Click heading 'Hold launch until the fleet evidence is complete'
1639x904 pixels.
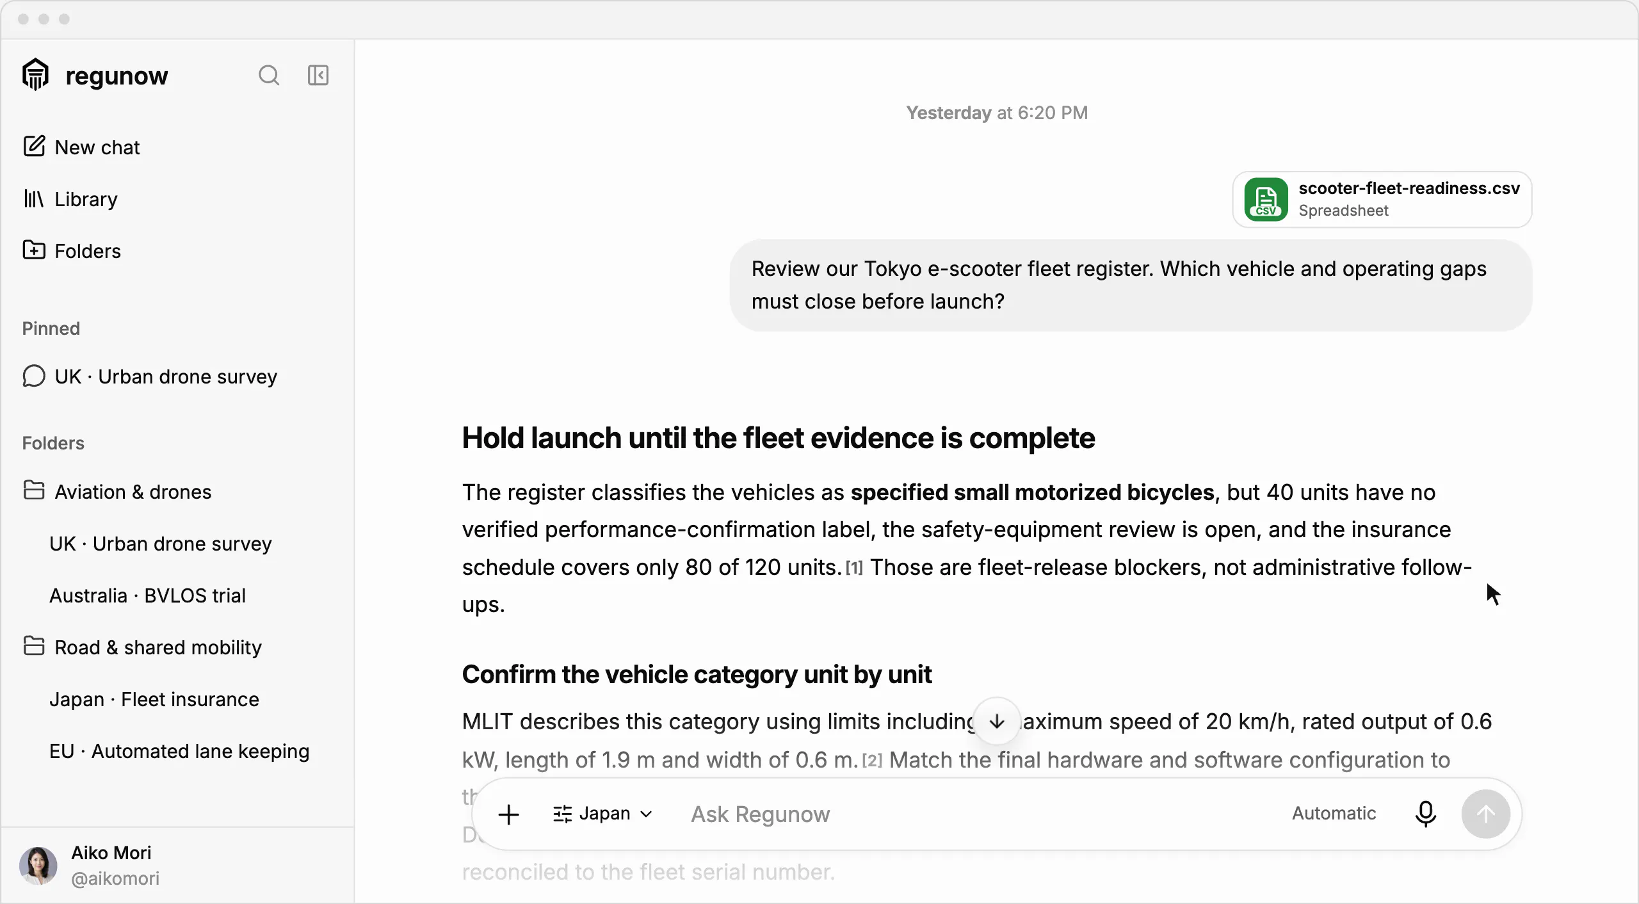tap(779, 439)
